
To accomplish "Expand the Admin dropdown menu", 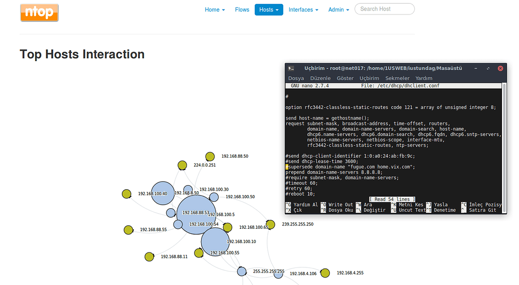I will click(338, 10).
